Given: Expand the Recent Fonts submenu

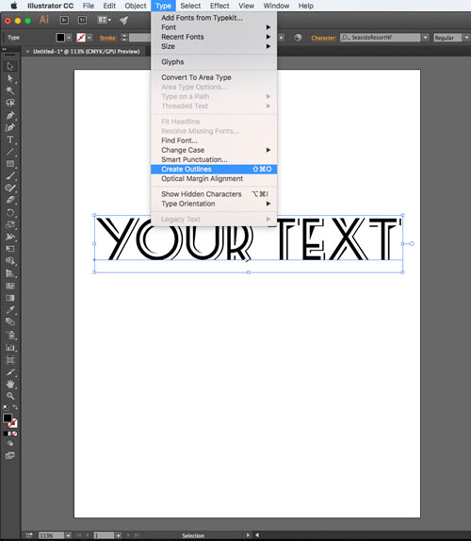Looking at the screenshot, I should click(x=214, y=37).
